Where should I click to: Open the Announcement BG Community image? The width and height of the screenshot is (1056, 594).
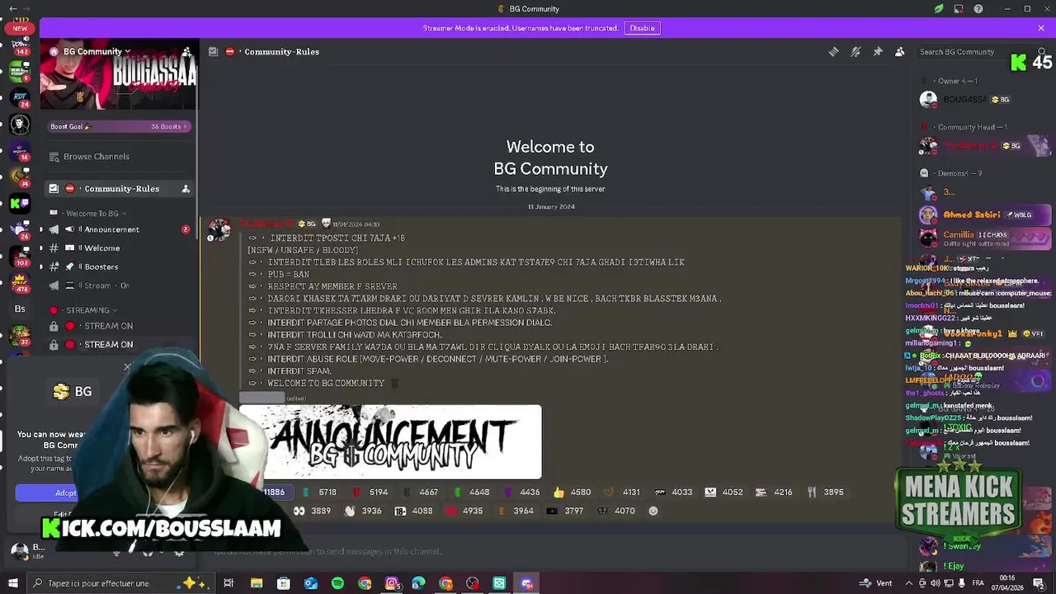click(390, 442)
